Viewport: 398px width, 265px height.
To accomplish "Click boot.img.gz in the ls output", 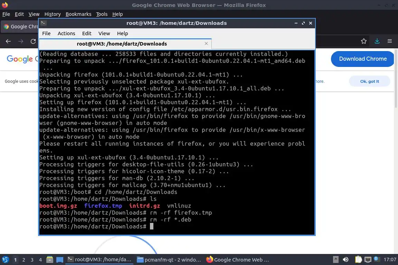I will 58,206.
